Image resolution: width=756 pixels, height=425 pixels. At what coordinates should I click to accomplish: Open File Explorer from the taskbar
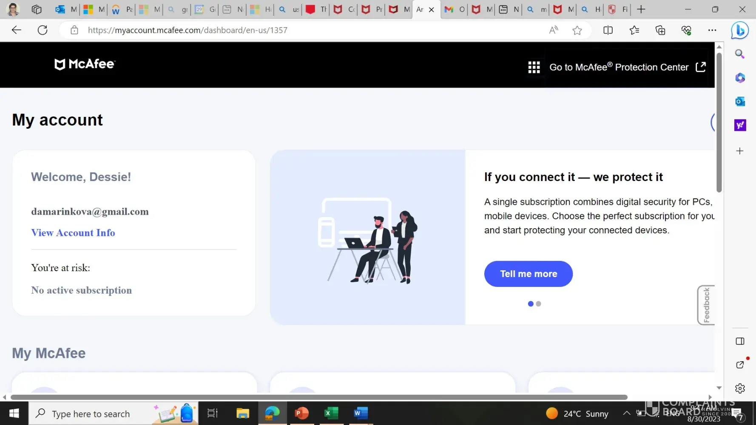(243, 414)
